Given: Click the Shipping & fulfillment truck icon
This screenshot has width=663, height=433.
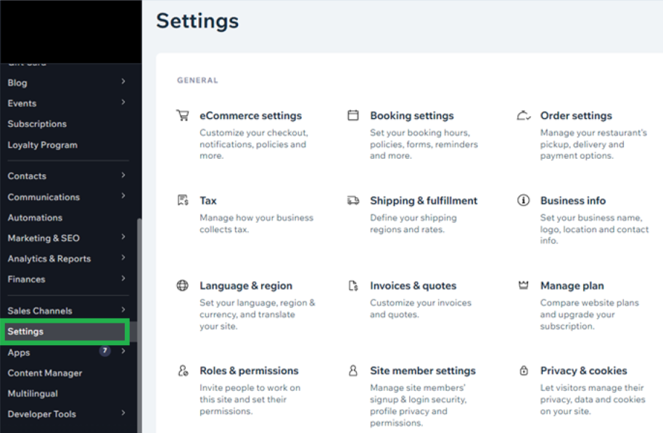Looking at the screenshot, I should point(353,201).
